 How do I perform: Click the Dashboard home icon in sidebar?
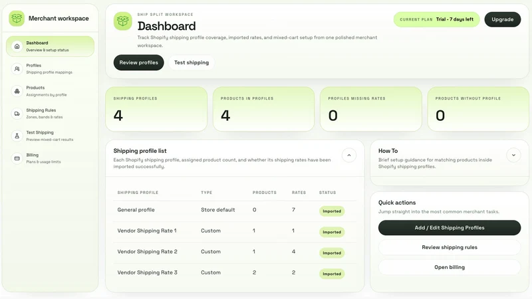tap(17, 47)
